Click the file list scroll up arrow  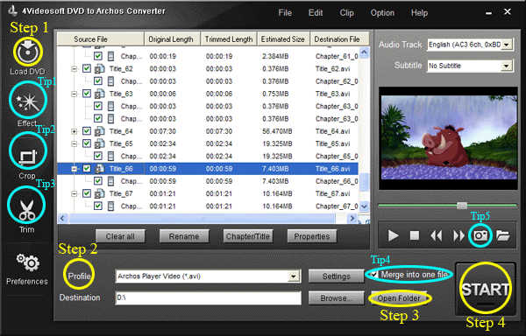tap(364, 52)
